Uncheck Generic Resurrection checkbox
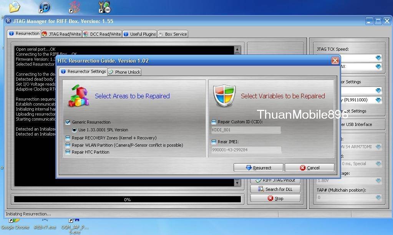 68,122
